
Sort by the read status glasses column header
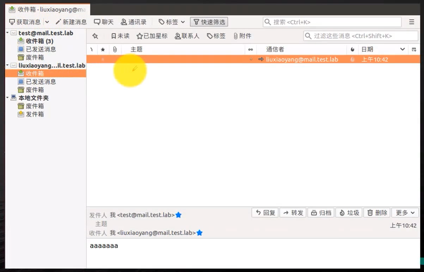[x=251, y=49]
